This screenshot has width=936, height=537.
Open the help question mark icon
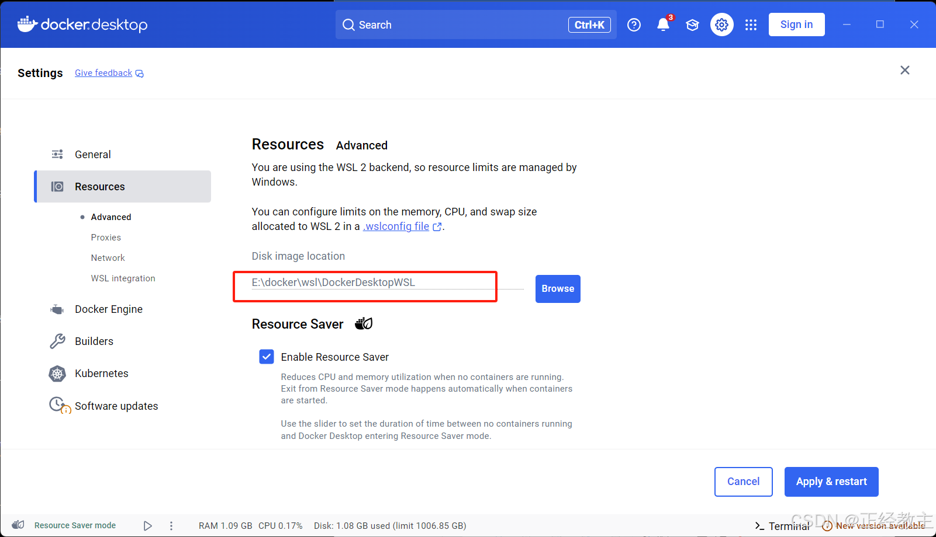pyautogui.click(x=634, y=25)
